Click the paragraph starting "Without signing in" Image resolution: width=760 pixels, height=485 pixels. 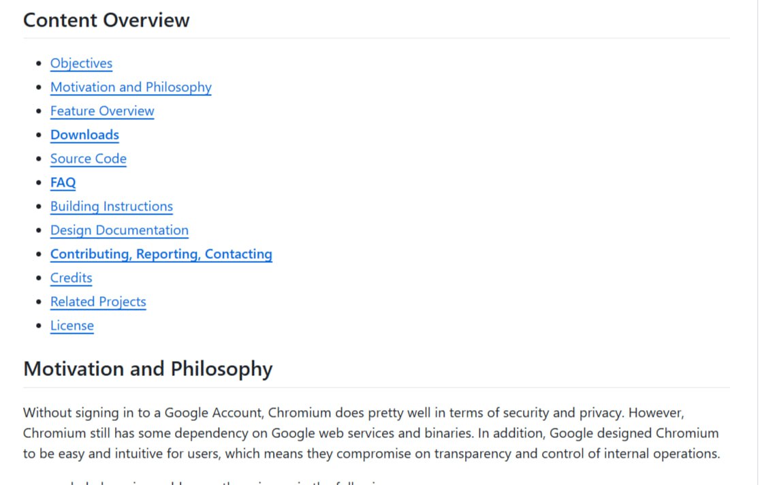click(371, 433)
